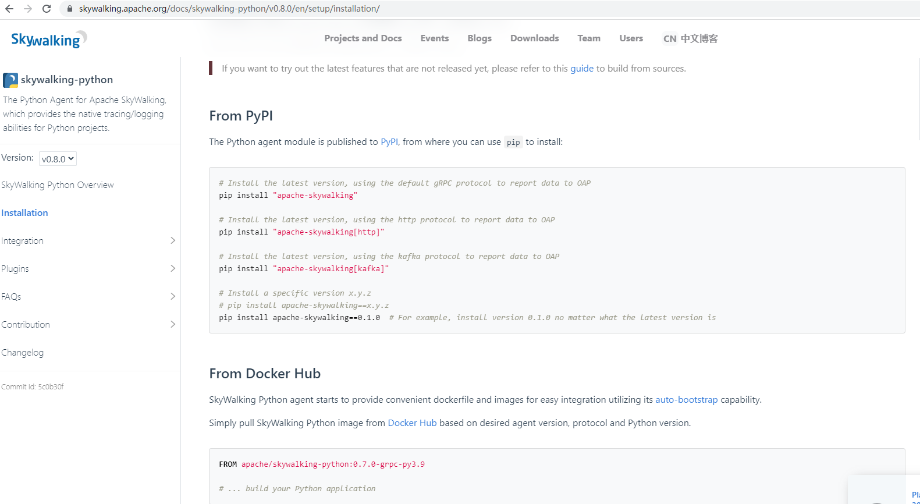The width and height of the screenshot is (920, 504).
Task: Click Commit Id: 5c0b30f text
Action: [x=33, y=387]
